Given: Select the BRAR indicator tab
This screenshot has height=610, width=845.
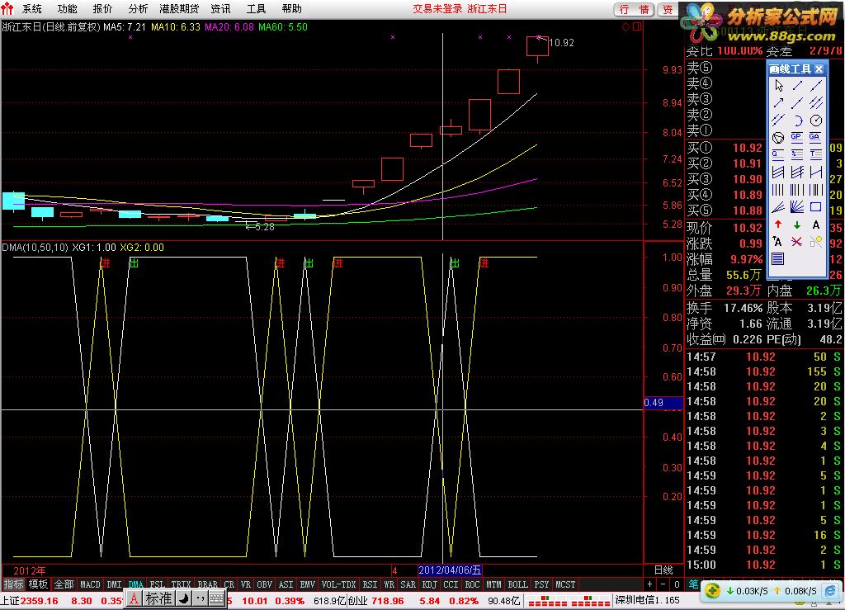Looking at the screenshot, I should (207, 584).
